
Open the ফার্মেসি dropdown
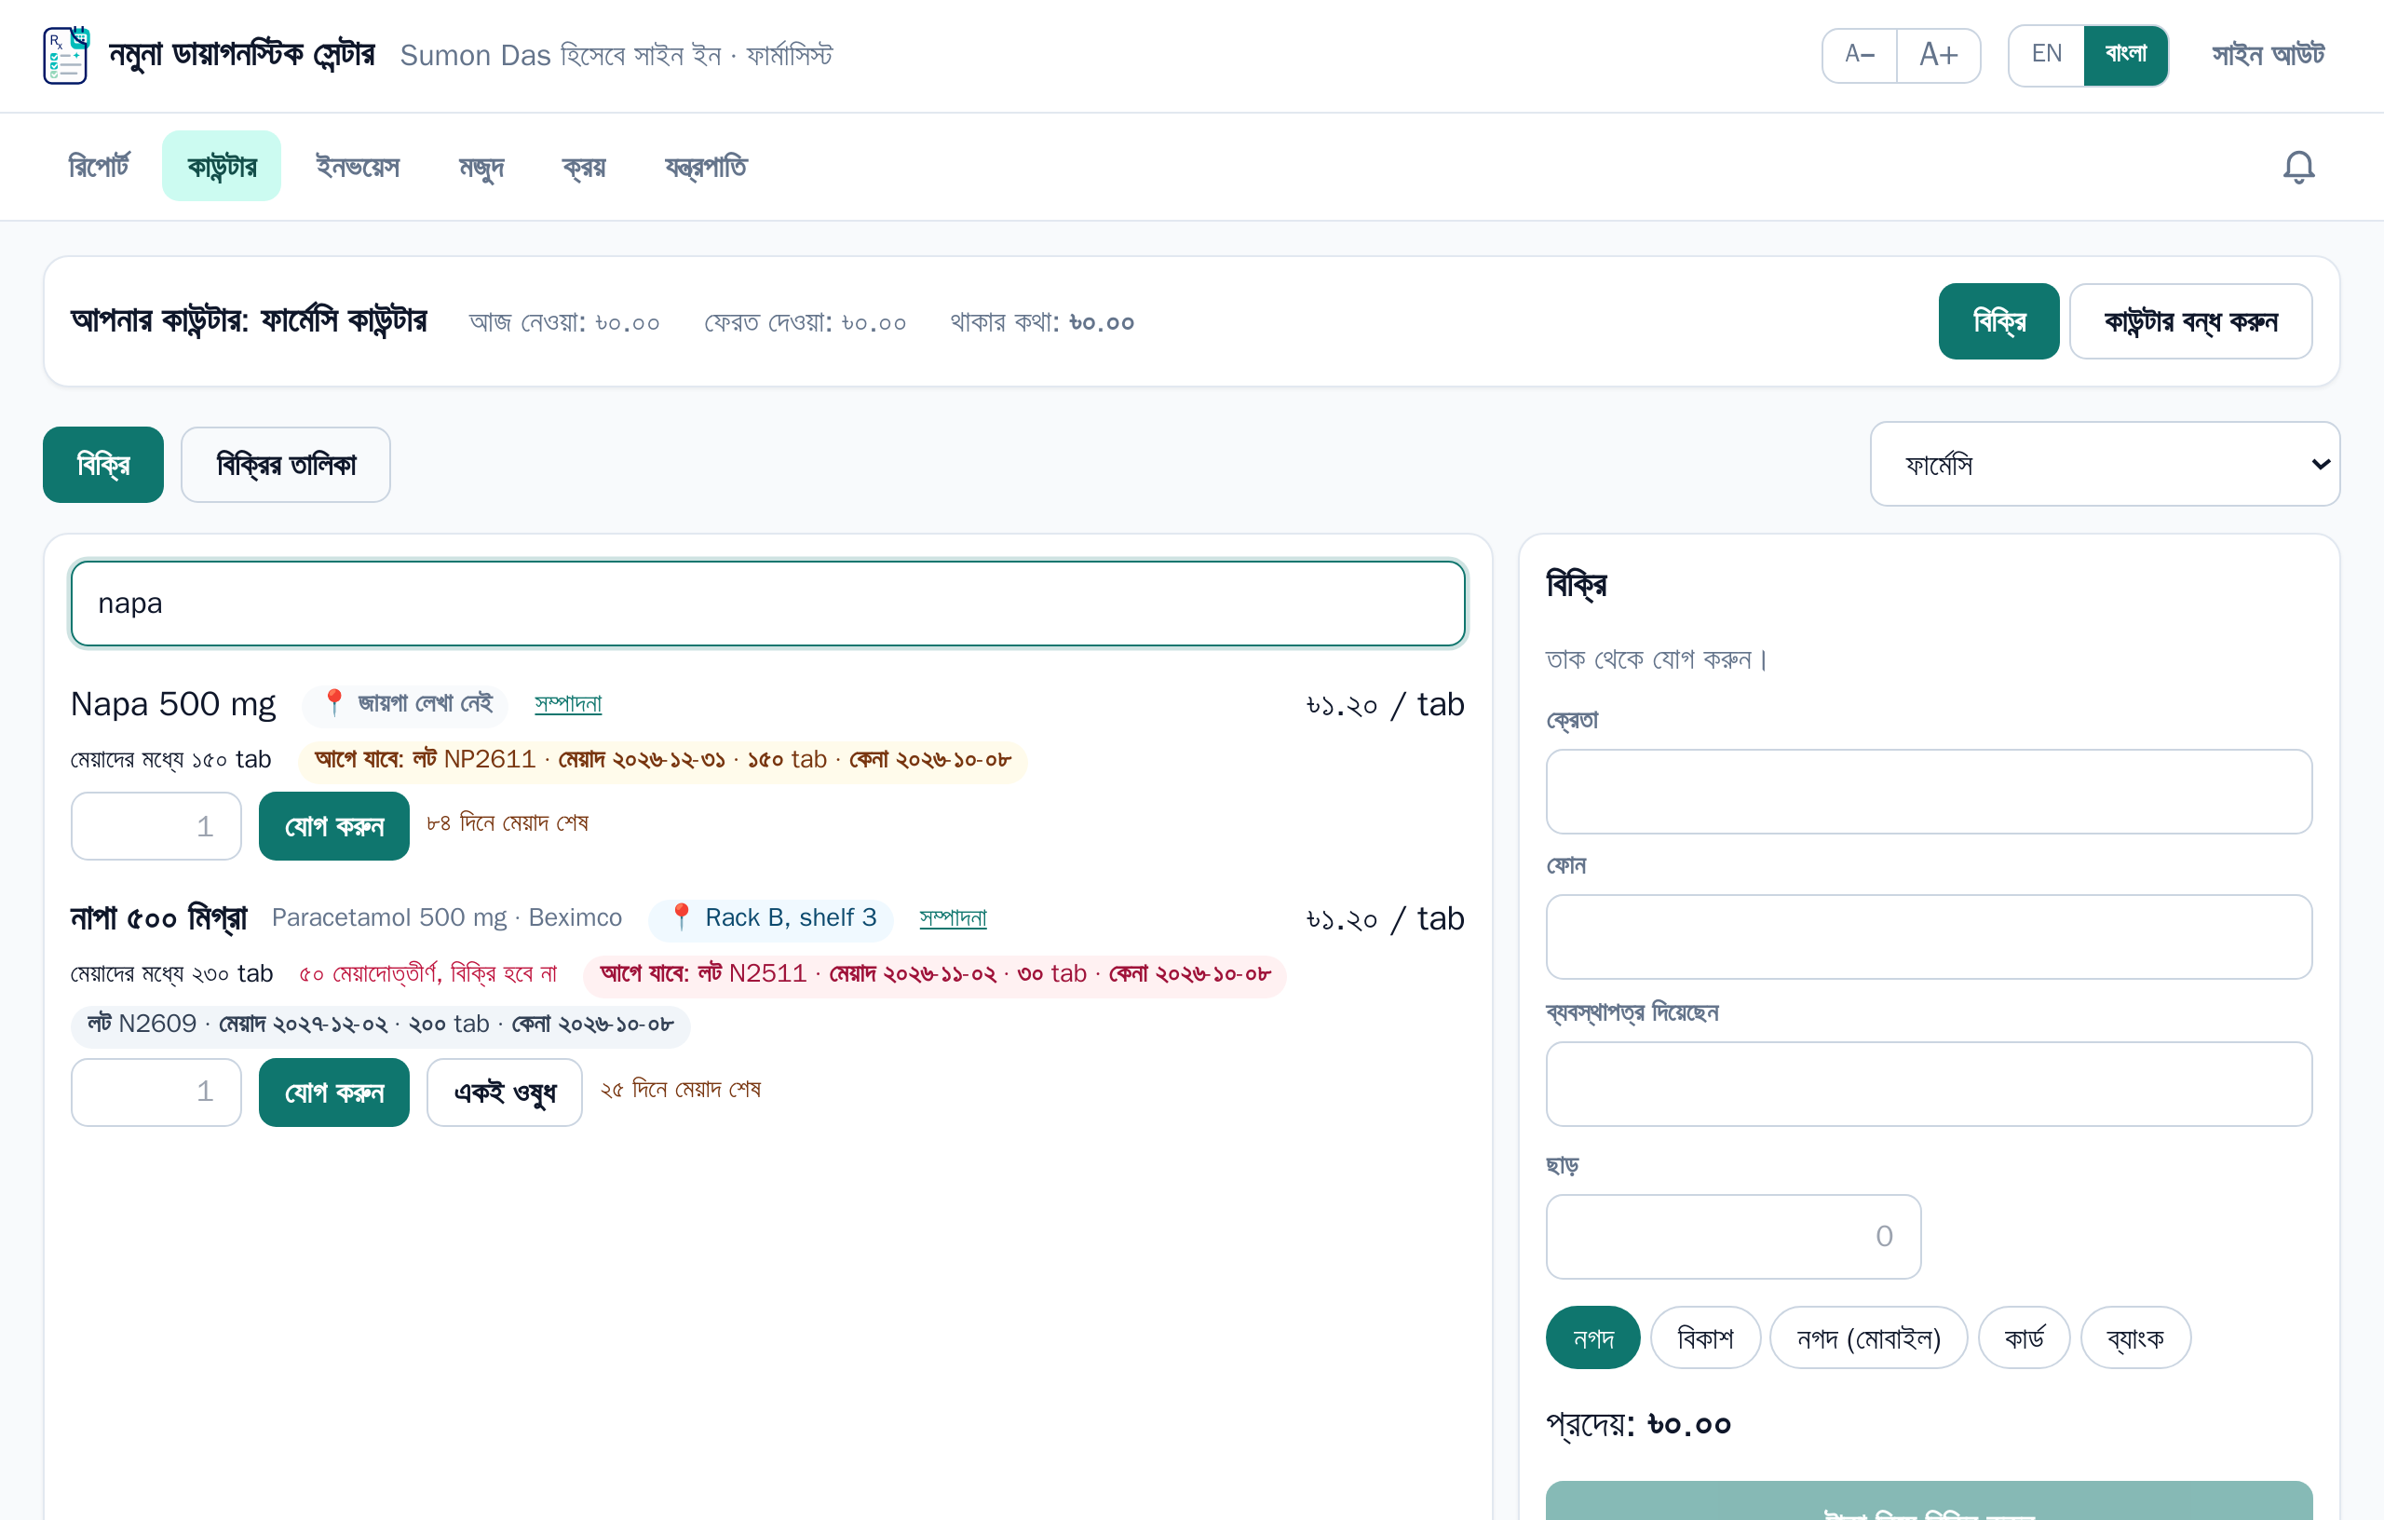tap(2105, 465)
